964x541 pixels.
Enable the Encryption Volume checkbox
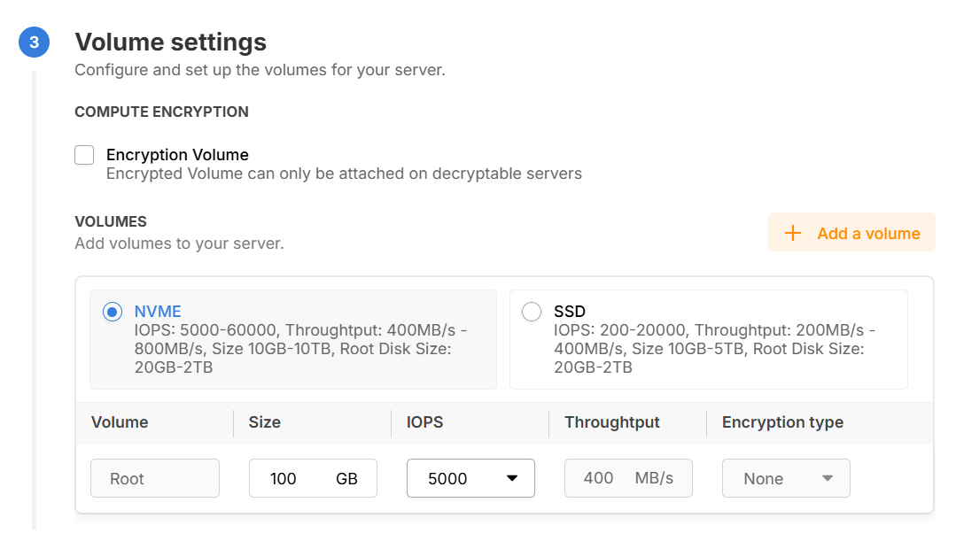tap(84, 156)
